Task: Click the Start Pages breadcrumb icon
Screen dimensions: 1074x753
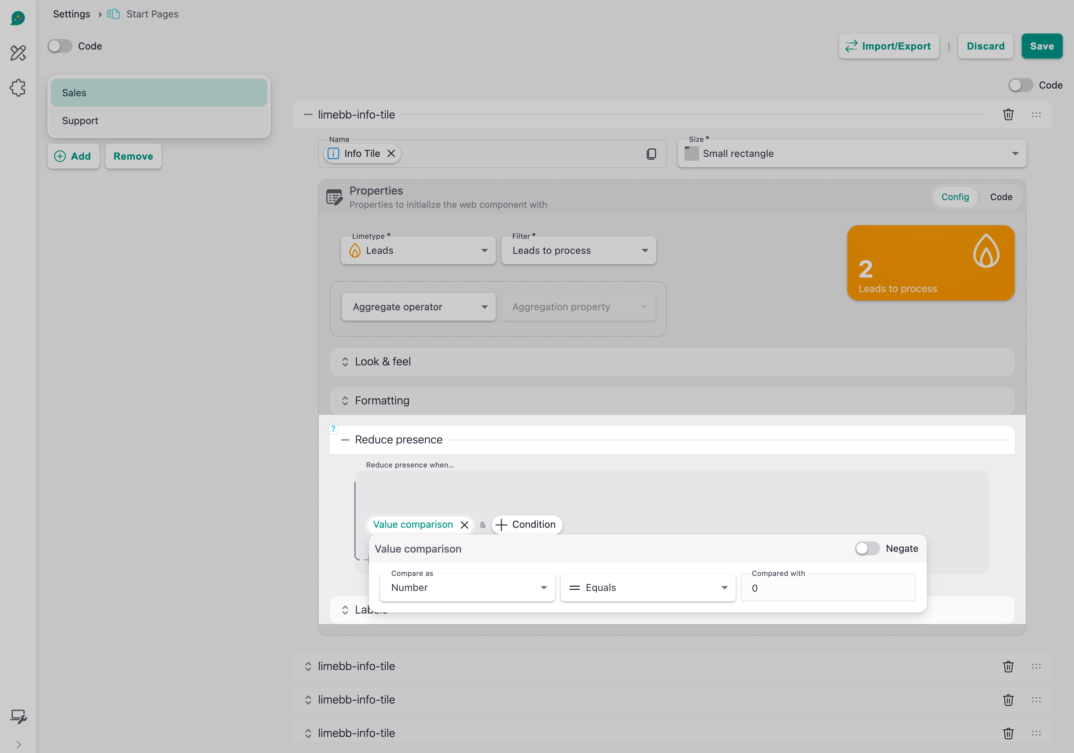Action: [x=114, y=14]
